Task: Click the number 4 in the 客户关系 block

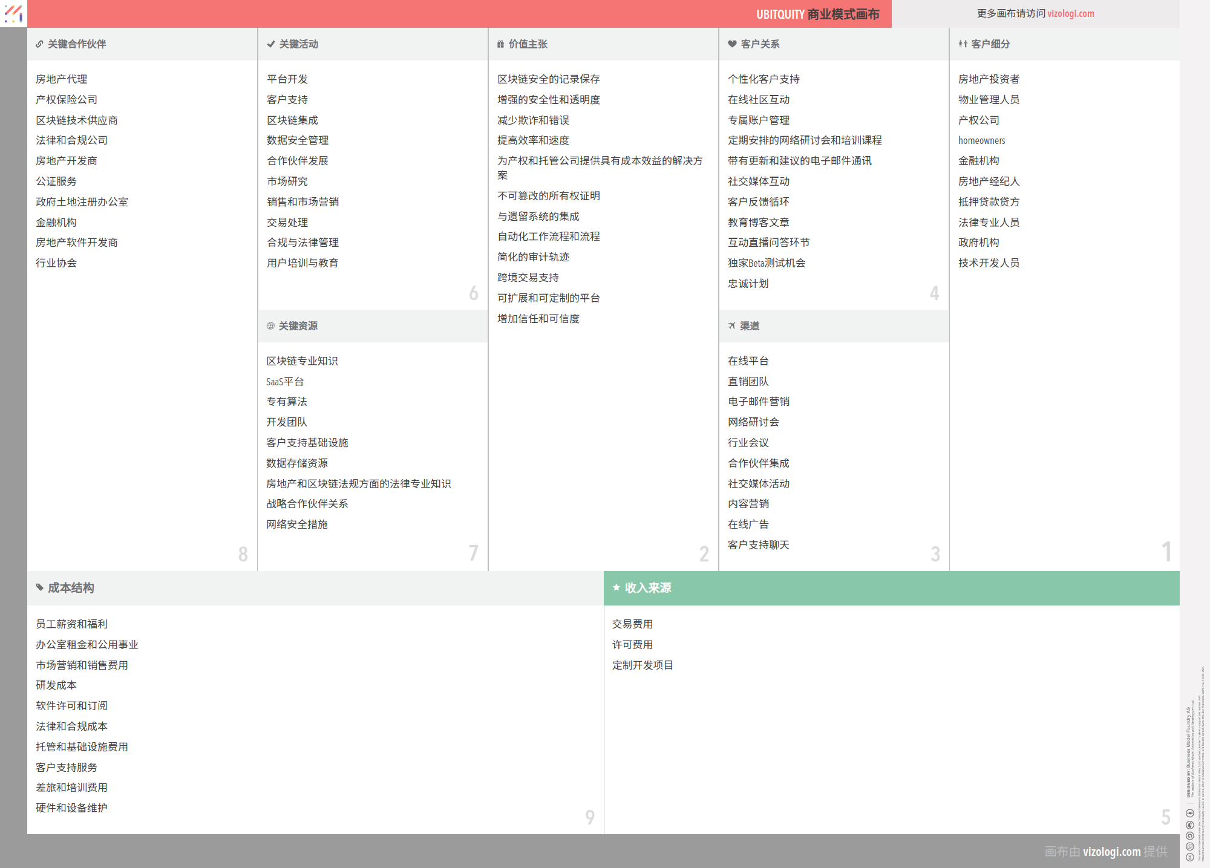Action: tap(935, 293)
